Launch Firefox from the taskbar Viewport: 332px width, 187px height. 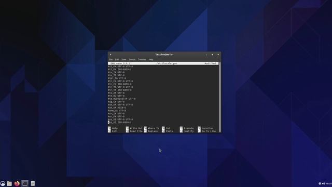pos(17,183)
